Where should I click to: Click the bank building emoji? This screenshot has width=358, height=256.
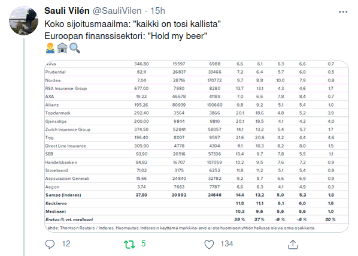(x=62, y=48)
